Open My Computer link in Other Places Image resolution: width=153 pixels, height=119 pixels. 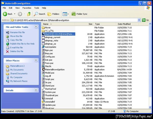[16, 77]
